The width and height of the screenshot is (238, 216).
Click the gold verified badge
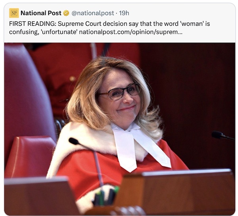click(66, 13)
